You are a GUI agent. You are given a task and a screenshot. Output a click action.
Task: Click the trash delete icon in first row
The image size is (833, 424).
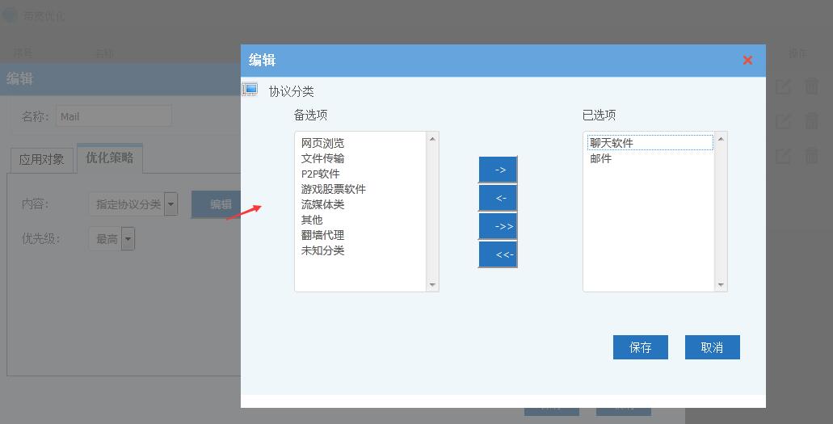coord(811,86)
